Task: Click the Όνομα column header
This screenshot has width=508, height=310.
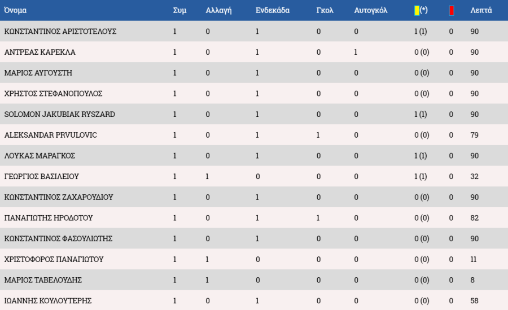Action: (15, 10)
